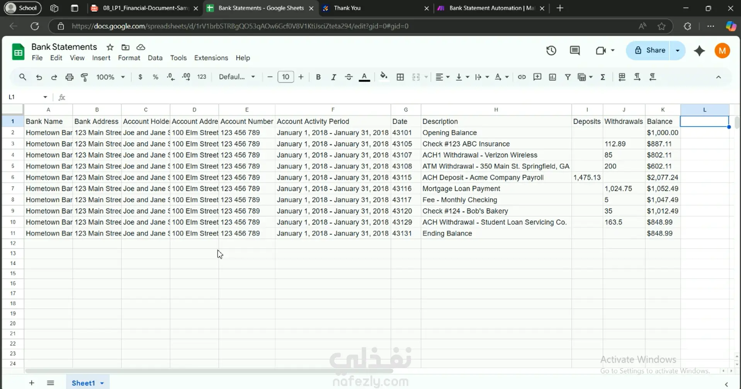Select the Paint format roller icon
This screenshot has height=389, width=741.
tap(84, 77)
